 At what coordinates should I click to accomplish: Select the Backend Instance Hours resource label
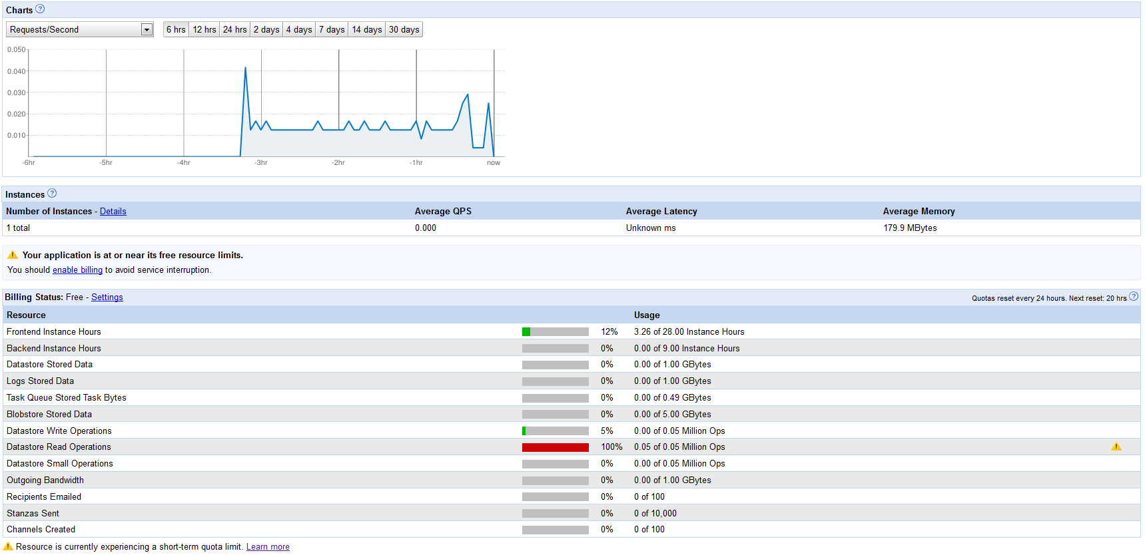point(54,349)
